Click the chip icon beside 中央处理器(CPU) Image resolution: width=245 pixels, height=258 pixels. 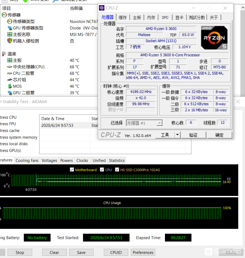[x=10, y=67]
